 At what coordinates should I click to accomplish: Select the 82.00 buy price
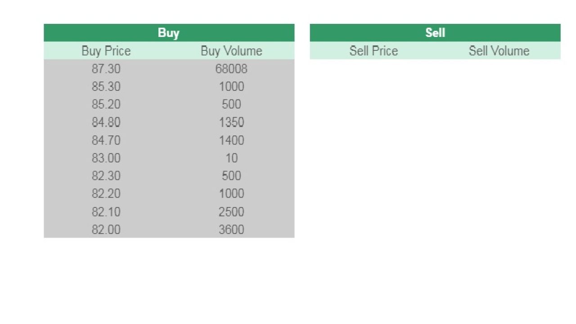[x=106, y=229]
